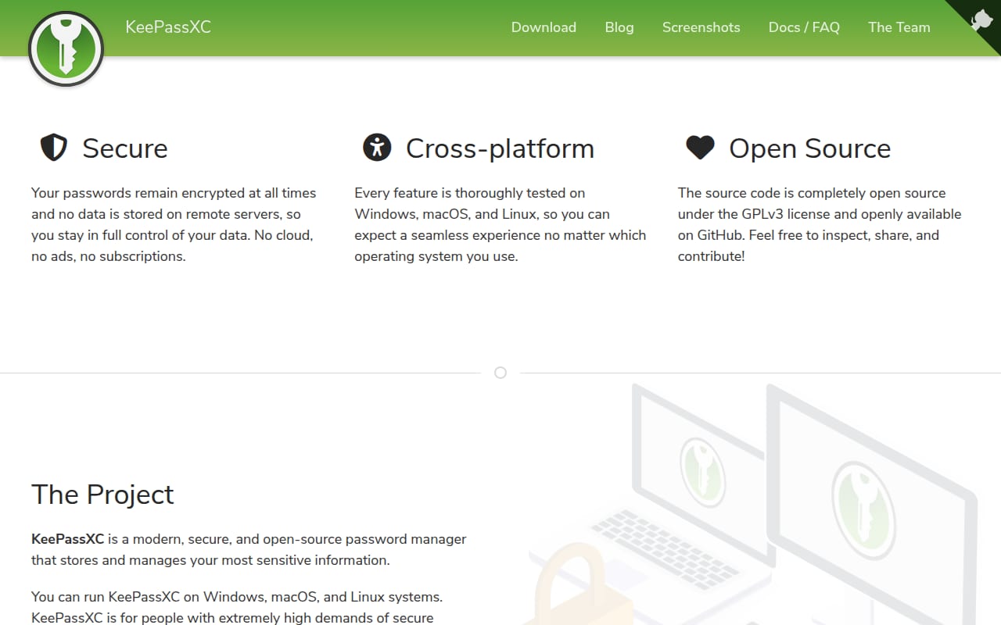
Task: Click the KeePassXC key logo
Action: point(66,48)
